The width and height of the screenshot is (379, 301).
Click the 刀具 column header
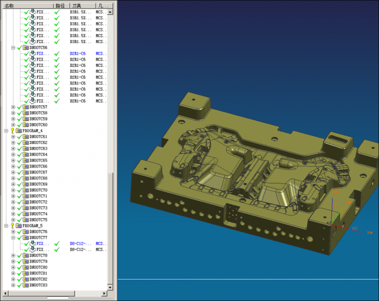click(x=80, y=5)
